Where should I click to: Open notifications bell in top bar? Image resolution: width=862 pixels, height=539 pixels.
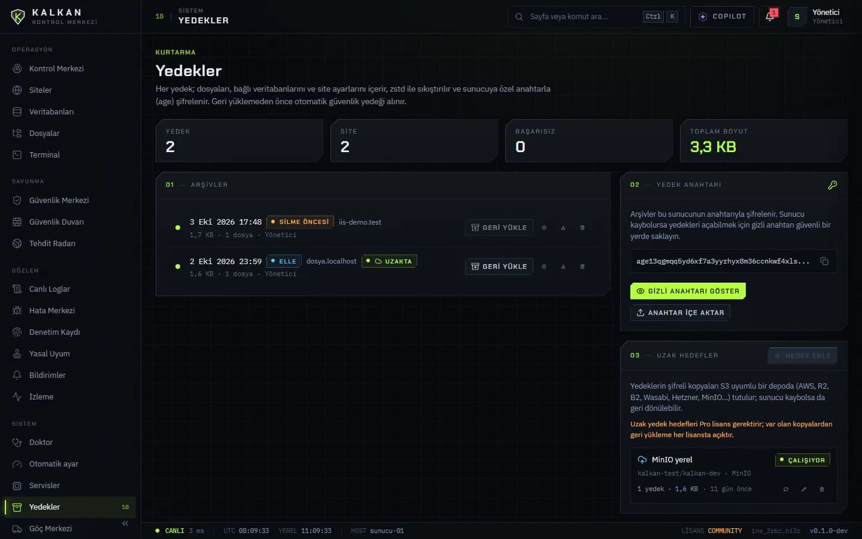pos(770,17)
